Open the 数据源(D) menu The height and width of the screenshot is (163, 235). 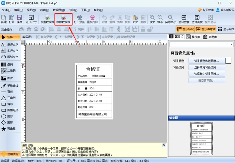(x=58, y=10)
